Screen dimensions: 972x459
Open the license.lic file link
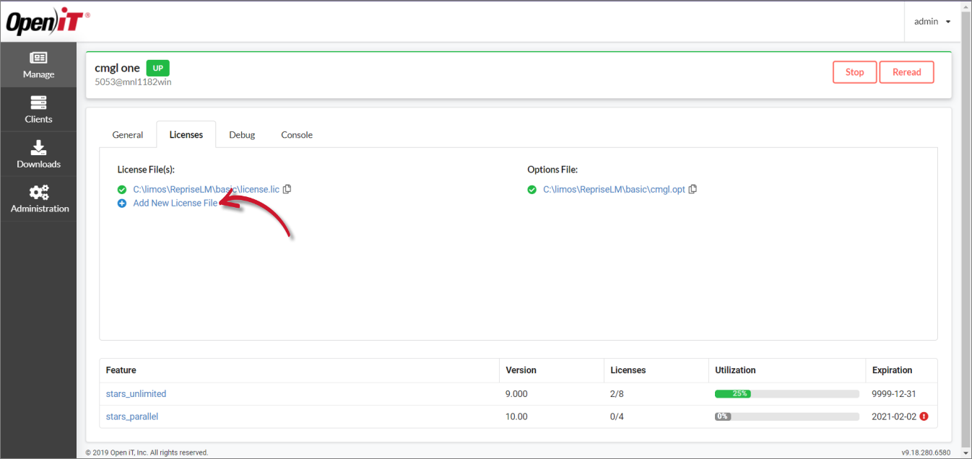click(x=206, y=189)
